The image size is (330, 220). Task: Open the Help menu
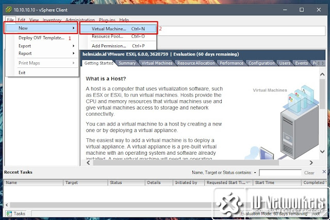tap(124, 20)
